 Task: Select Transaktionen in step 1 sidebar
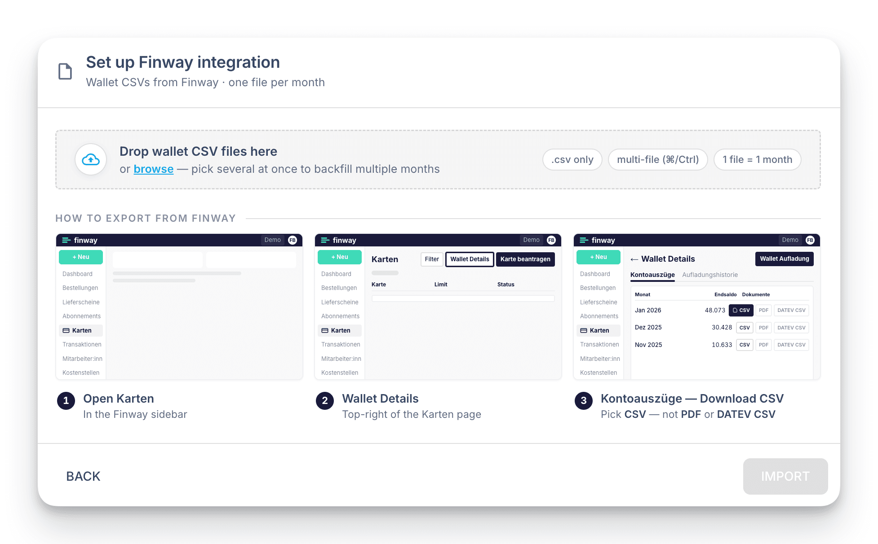click(82, 344)
